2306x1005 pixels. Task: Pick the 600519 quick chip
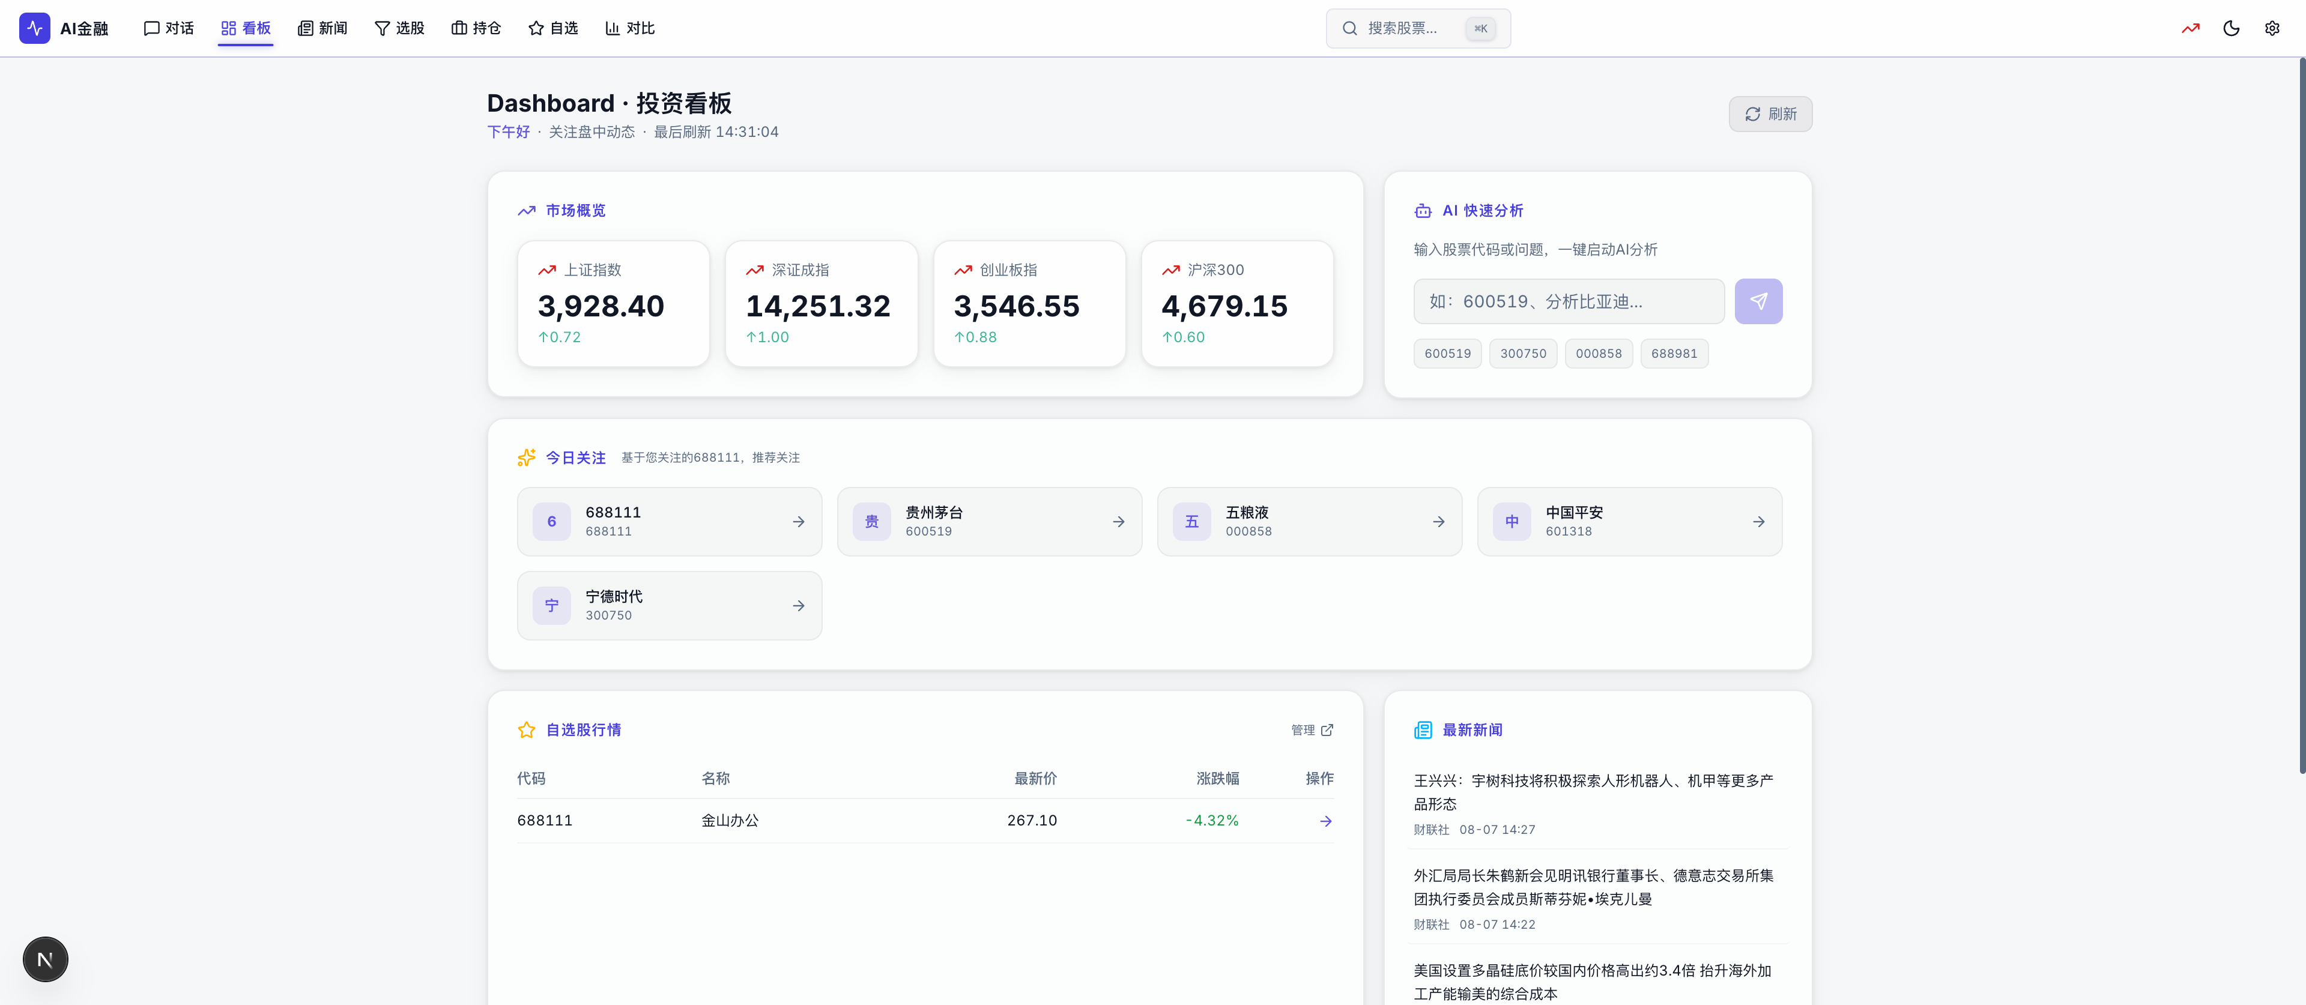tap(1447, 354)
